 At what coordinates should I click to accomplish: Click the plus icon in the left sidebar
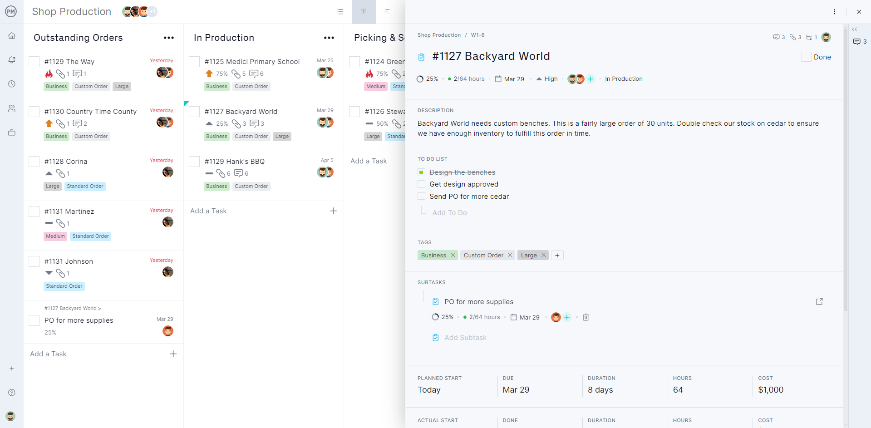(x=12, y=369)
